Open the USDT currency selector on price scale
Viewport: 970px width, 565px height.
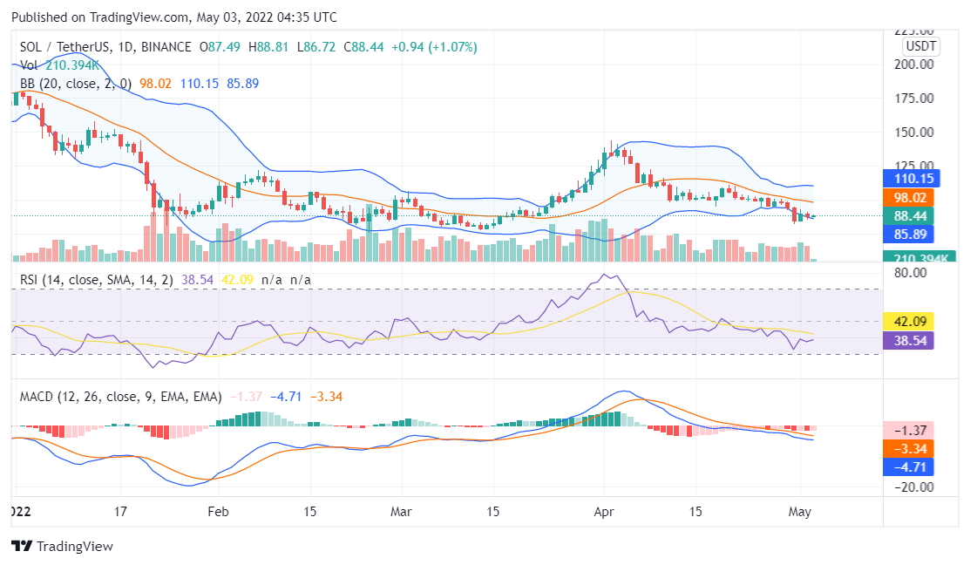919,47
